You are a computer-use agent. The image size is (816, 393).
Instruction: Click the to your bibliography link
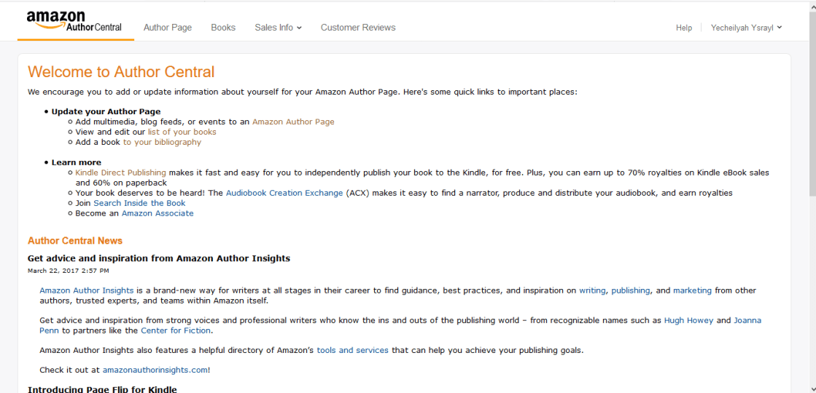coord(162,142)
